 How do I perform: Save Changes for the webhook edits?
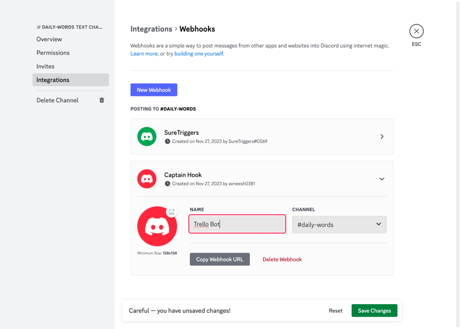coord(374,311)
